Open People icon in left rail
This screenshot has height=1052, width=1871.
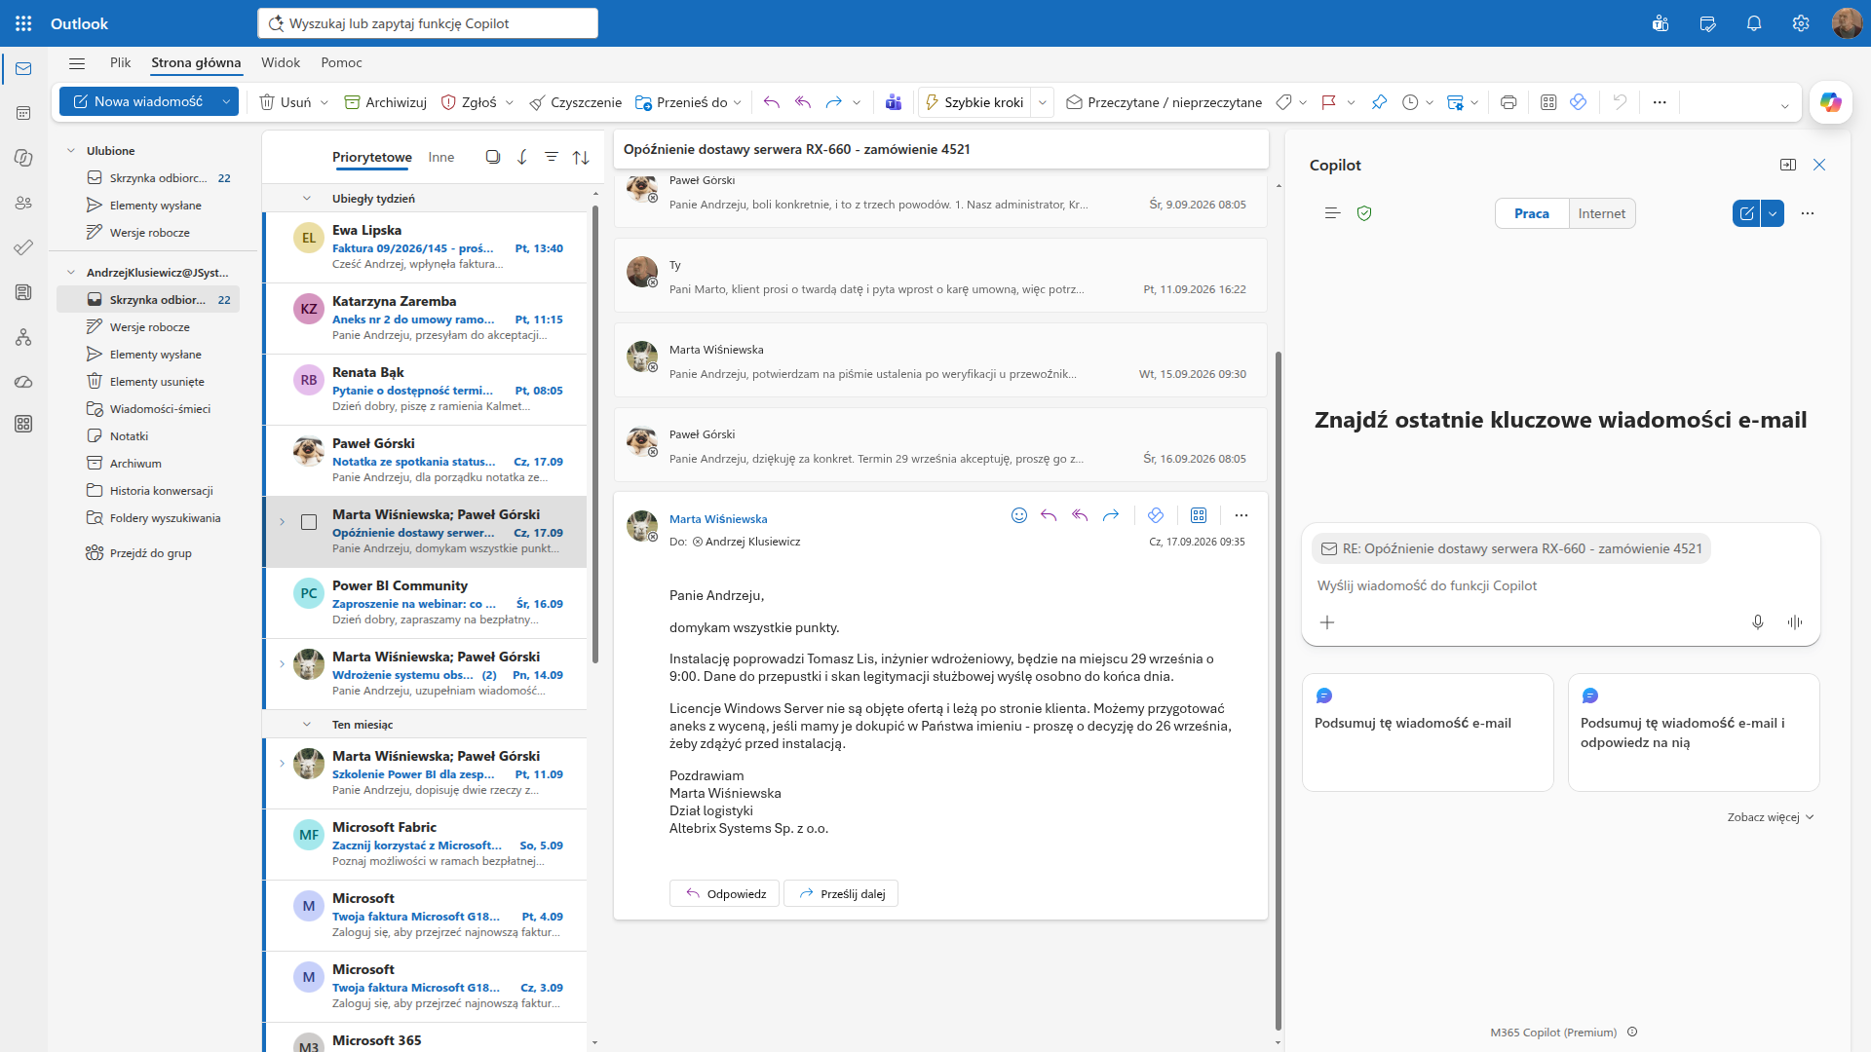point(23,203)
